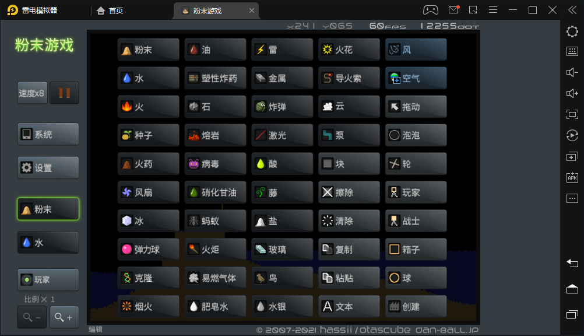Select the 火炬 torch element

pyautogui.click(x=215, y=250)
